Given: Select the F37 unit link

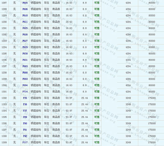Looking at the screenshot, I should [25, 111].
